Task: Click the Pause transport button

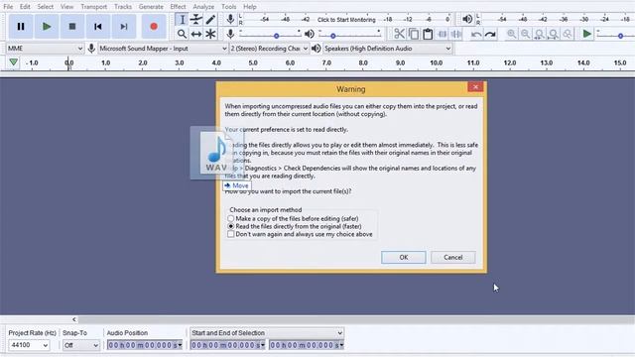Action: (x=21, y=27)
